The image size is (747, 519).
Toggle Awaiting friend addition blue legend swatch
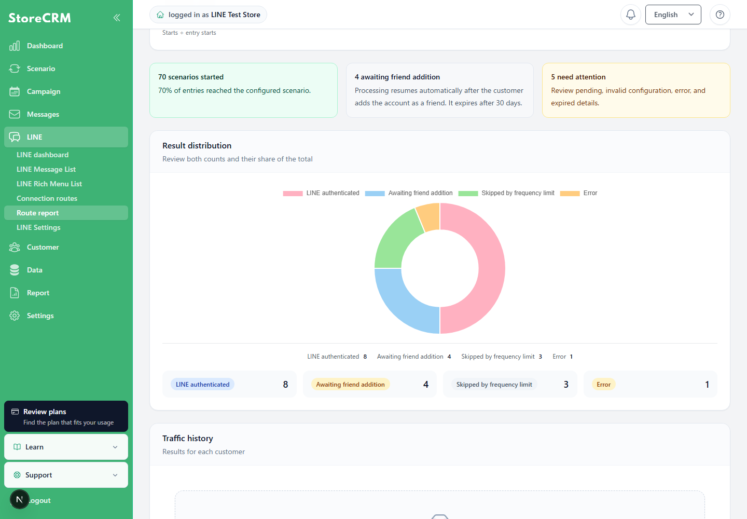coord(375,193)
